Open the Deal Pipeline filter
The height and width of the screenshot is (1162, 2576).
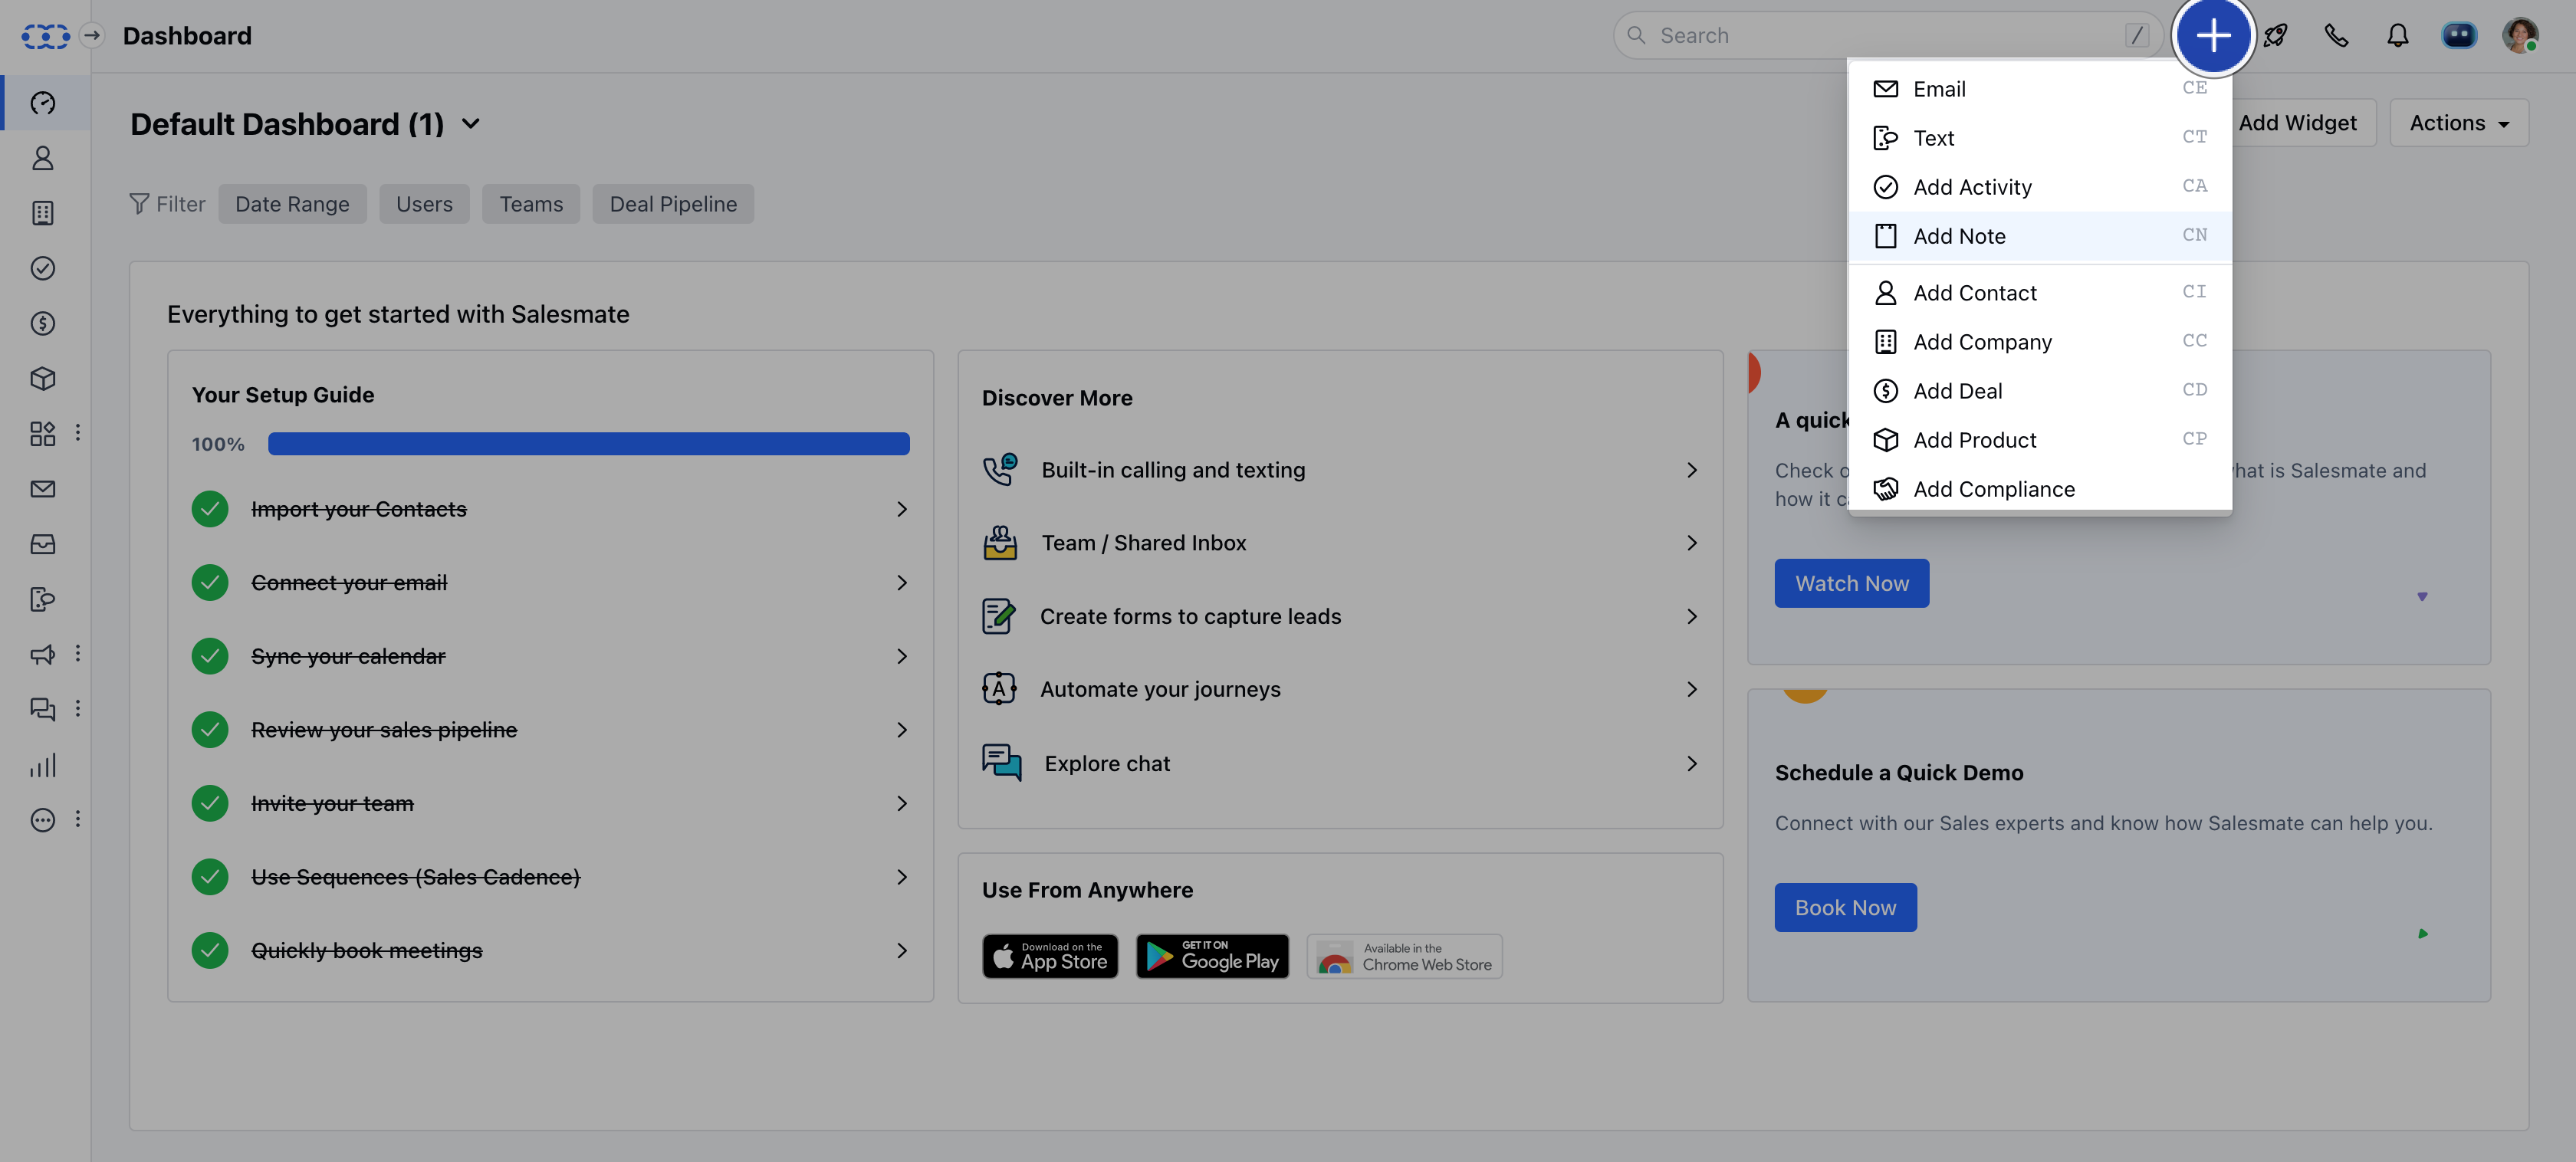click(x=673, y=204)
